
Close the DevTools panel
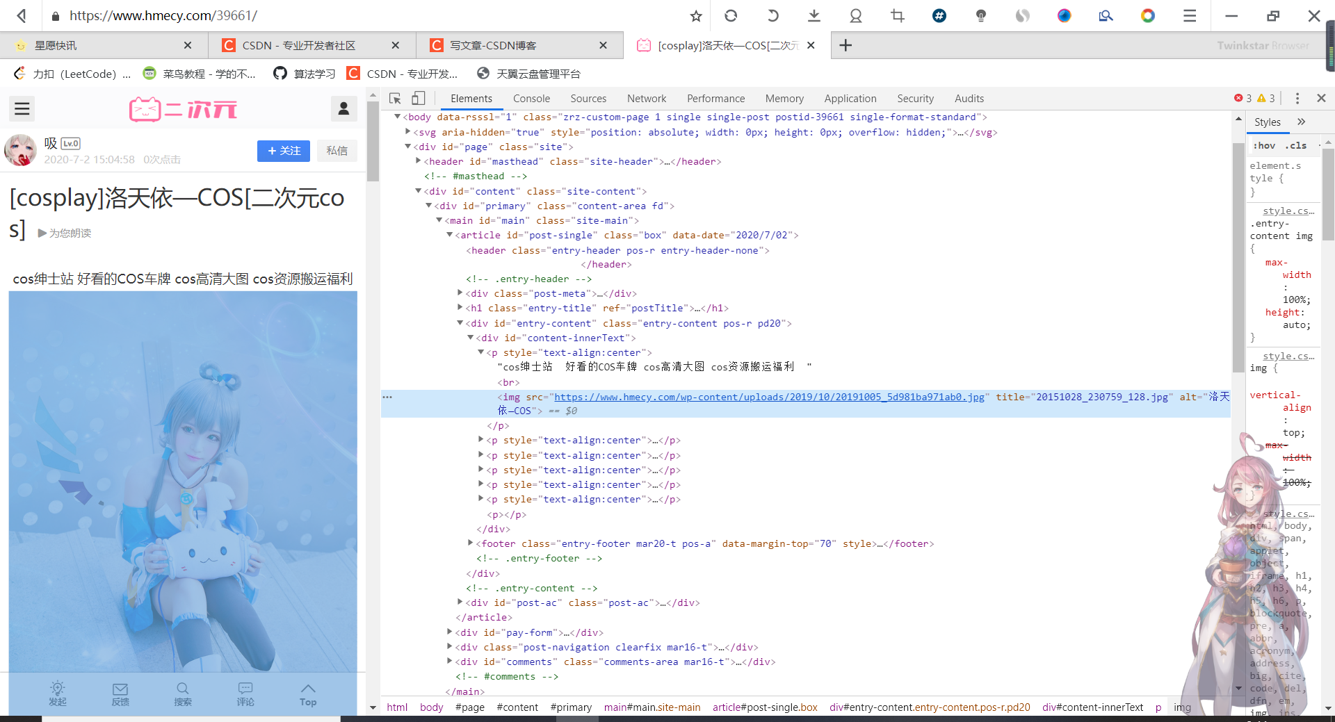[1322, 99]
